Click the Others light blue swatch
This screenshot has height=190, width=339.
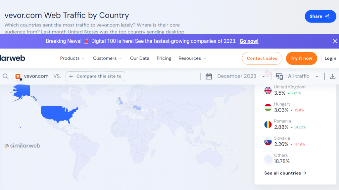coord(268,159)
